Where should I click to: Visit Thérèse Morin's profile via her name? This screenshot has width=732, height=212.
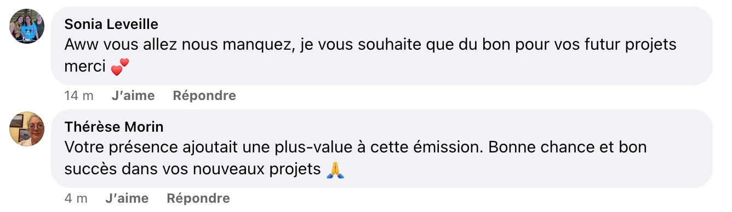tap(114, 127)
